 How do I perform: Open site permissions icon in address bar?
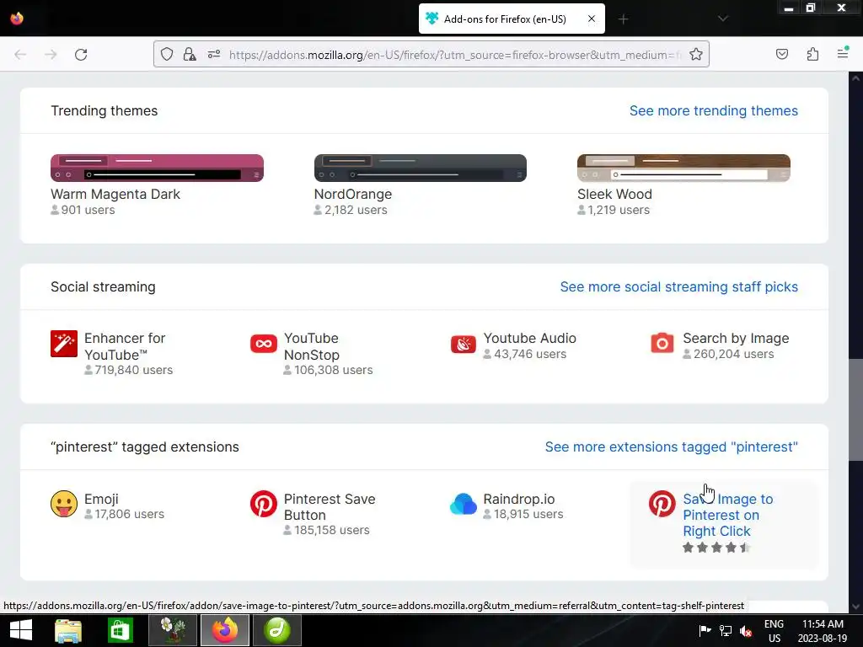pos(213,54)
